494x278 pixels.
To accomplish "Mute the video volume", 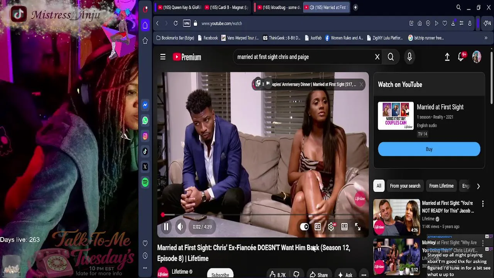I will click(x=180, y=227).
